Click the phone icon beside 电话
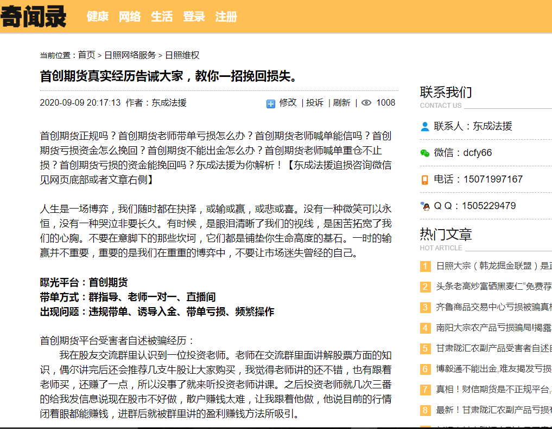 [x=425, y=179]
